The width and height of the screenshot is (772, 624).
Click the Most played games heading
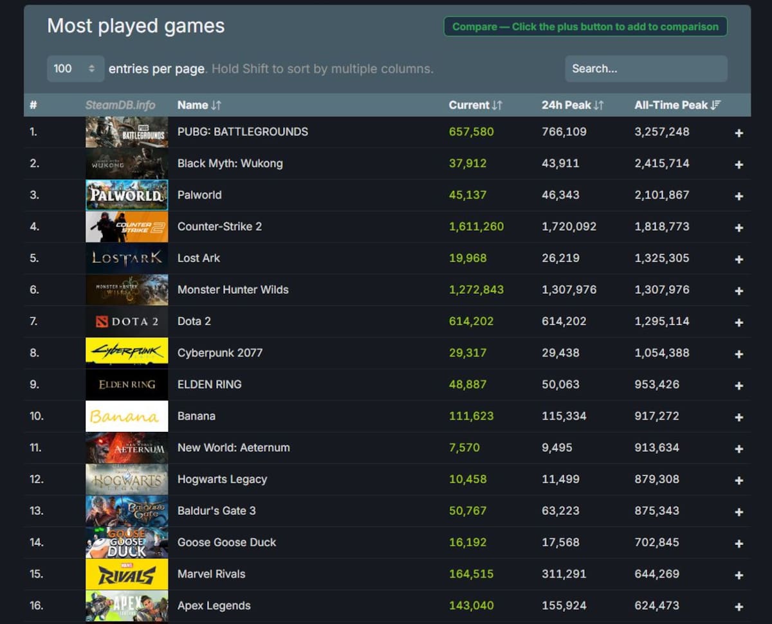(x=136, y=26)
